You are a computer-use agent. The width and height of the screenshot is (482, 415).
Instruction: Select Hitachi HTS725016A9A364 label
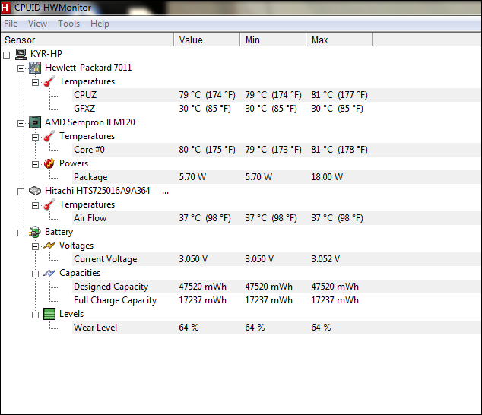point(97,191)
